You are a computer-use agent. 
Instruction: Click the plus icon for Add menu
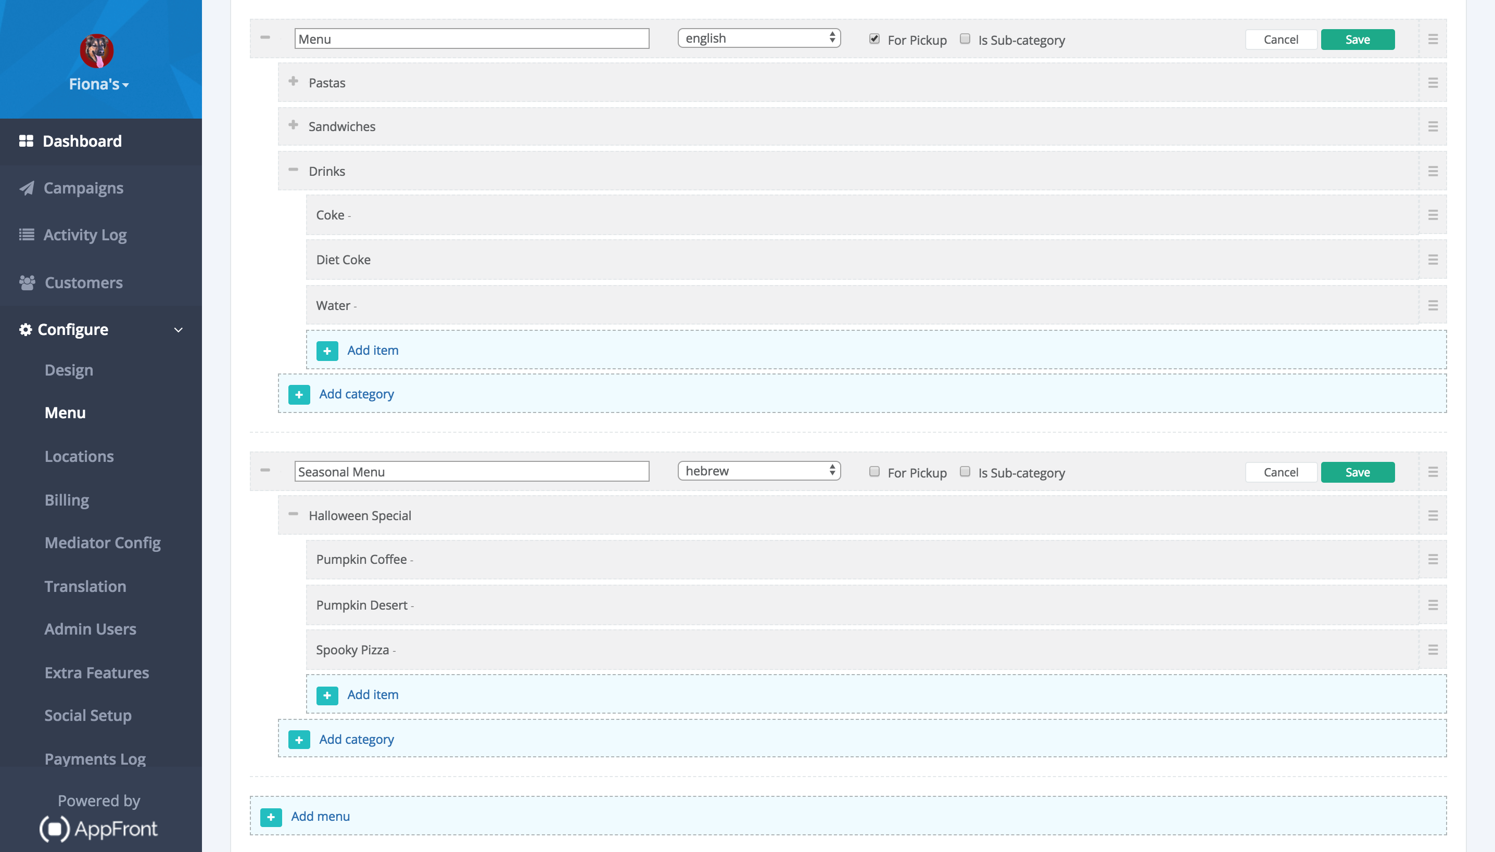click(x=271, y=817)
